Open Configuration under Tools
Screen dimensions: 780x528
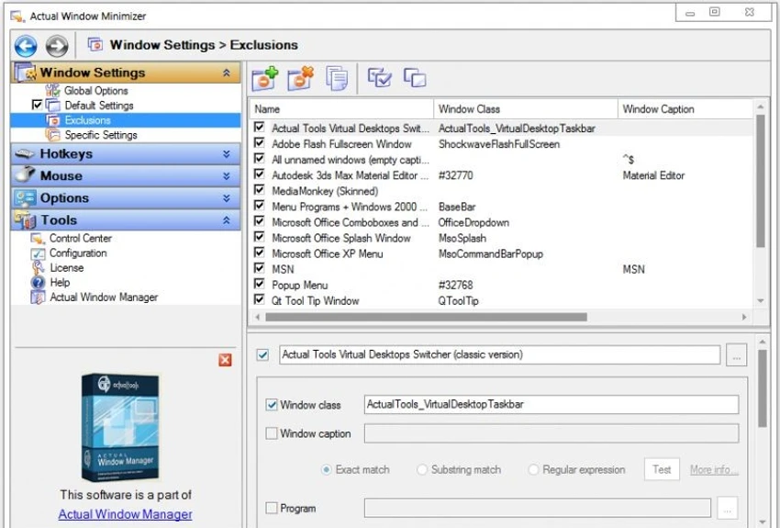click(78, 253)
